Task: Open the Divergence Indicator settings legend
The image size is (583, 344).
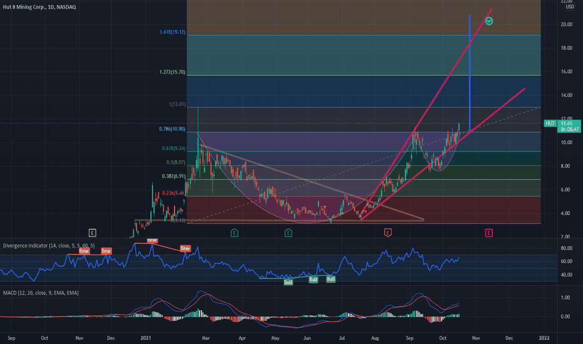Action: (x=49, y=245)
